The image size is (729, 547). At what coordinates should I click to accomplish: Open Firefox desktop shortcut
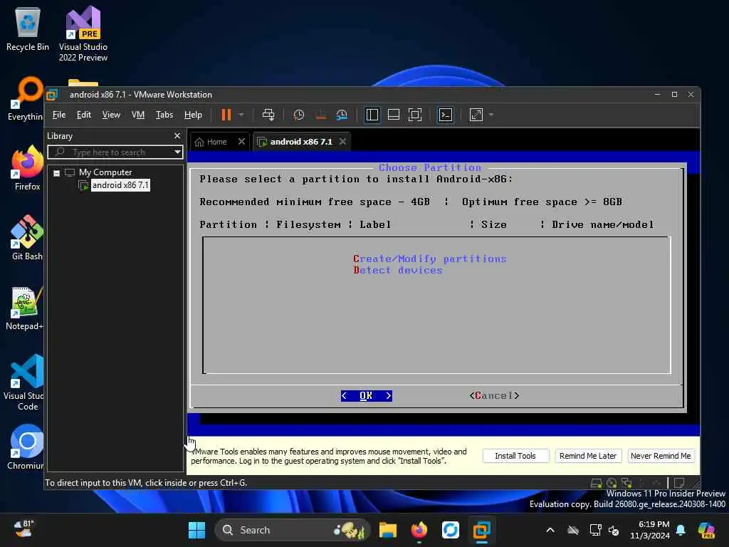pos(27,168)
